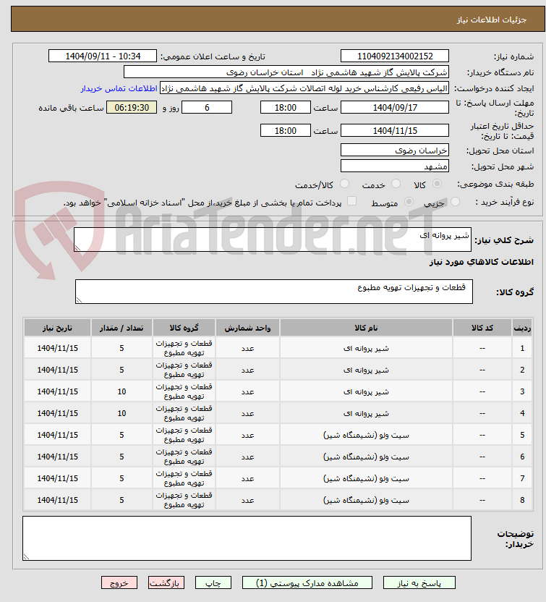The width and height of the screenshot is (546, 602).
Task: Click the resize handle of شرح کلی نیاز box
Action: tap(77, 248)
